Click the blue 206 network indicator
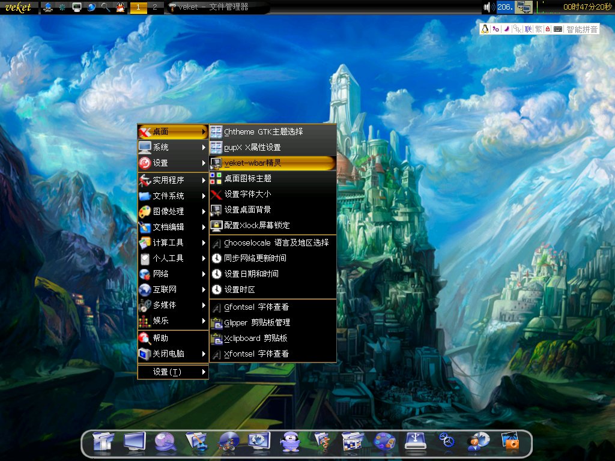Viewport: 615px width, 461px height. pyautogui.click(x=505, y=7)
